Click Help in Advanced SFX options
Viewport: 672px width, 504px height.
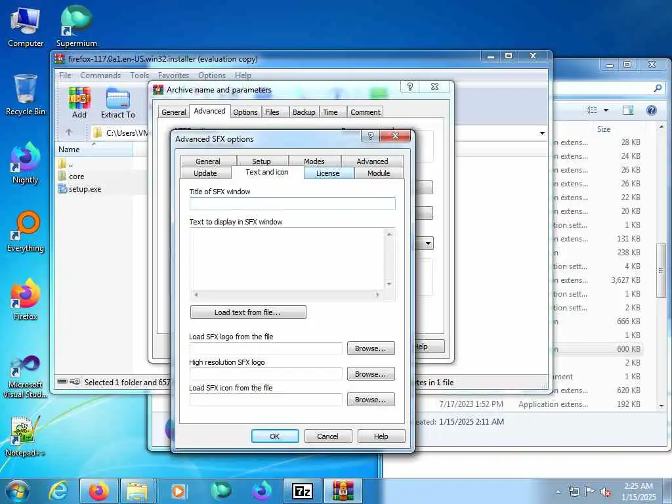pyautogui.click(x=381, y=436)
